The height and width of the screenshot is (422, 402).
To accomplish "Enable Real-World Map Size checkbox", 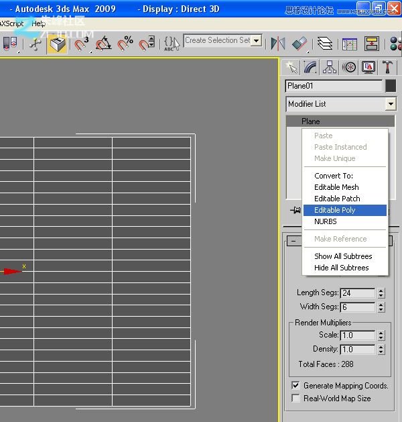I will (x=295, y=399).
